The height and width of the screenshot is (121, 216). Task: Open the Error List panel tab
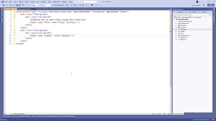point(15,117)
